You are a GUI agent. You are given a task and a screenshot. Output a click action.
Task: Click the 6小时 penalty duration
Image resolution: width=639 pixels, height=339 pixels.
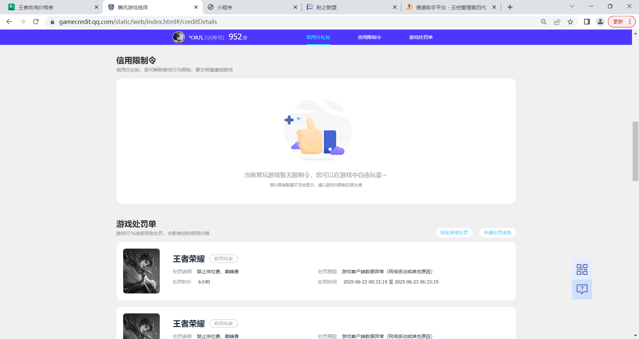click(204, 282)
